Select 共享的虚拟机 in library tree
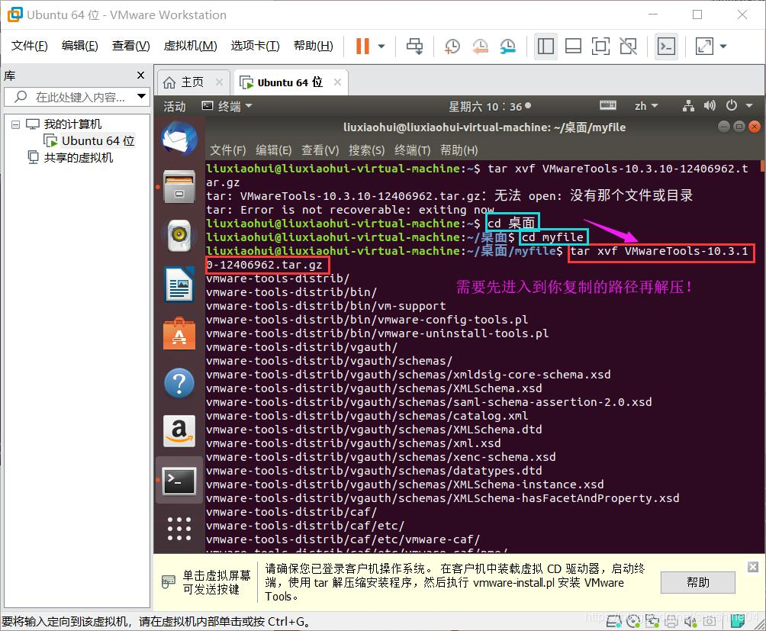 [70, 158]
